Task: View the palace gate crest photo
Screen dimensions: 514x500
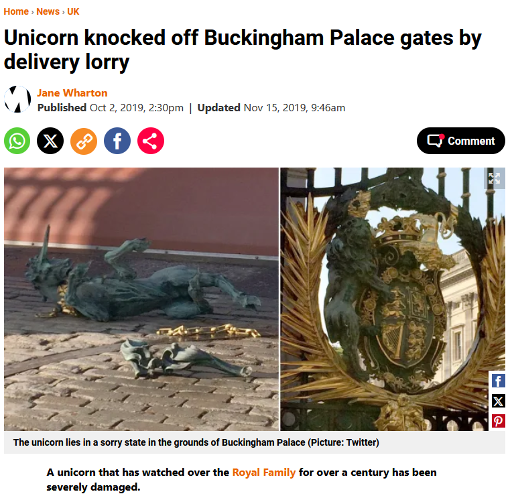Action: 393,300
